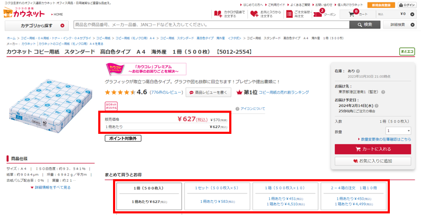Open 数量変更後の在庫確認はこちら link

click(x=385, y=139)
